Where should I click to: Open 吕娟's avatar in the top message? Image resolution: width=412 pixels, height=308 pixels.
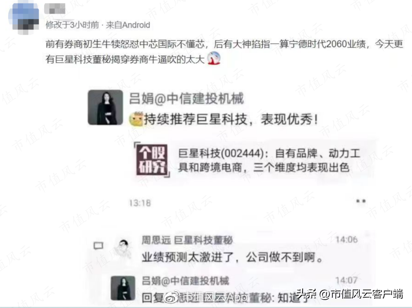pos(105,107)
